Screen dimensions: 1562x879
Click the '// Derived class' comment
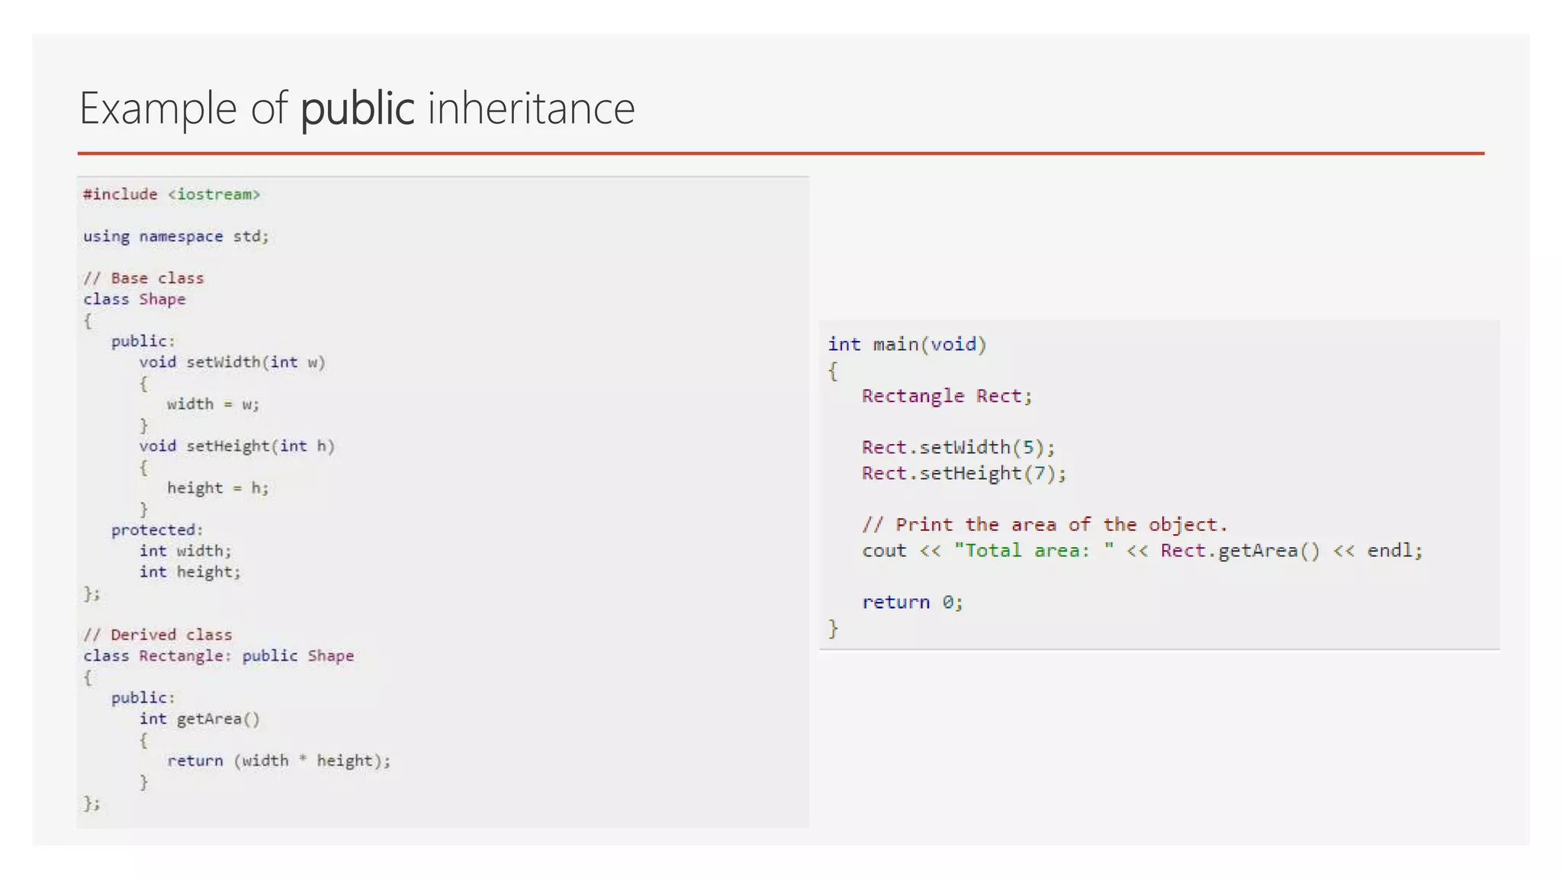[157, 635]
